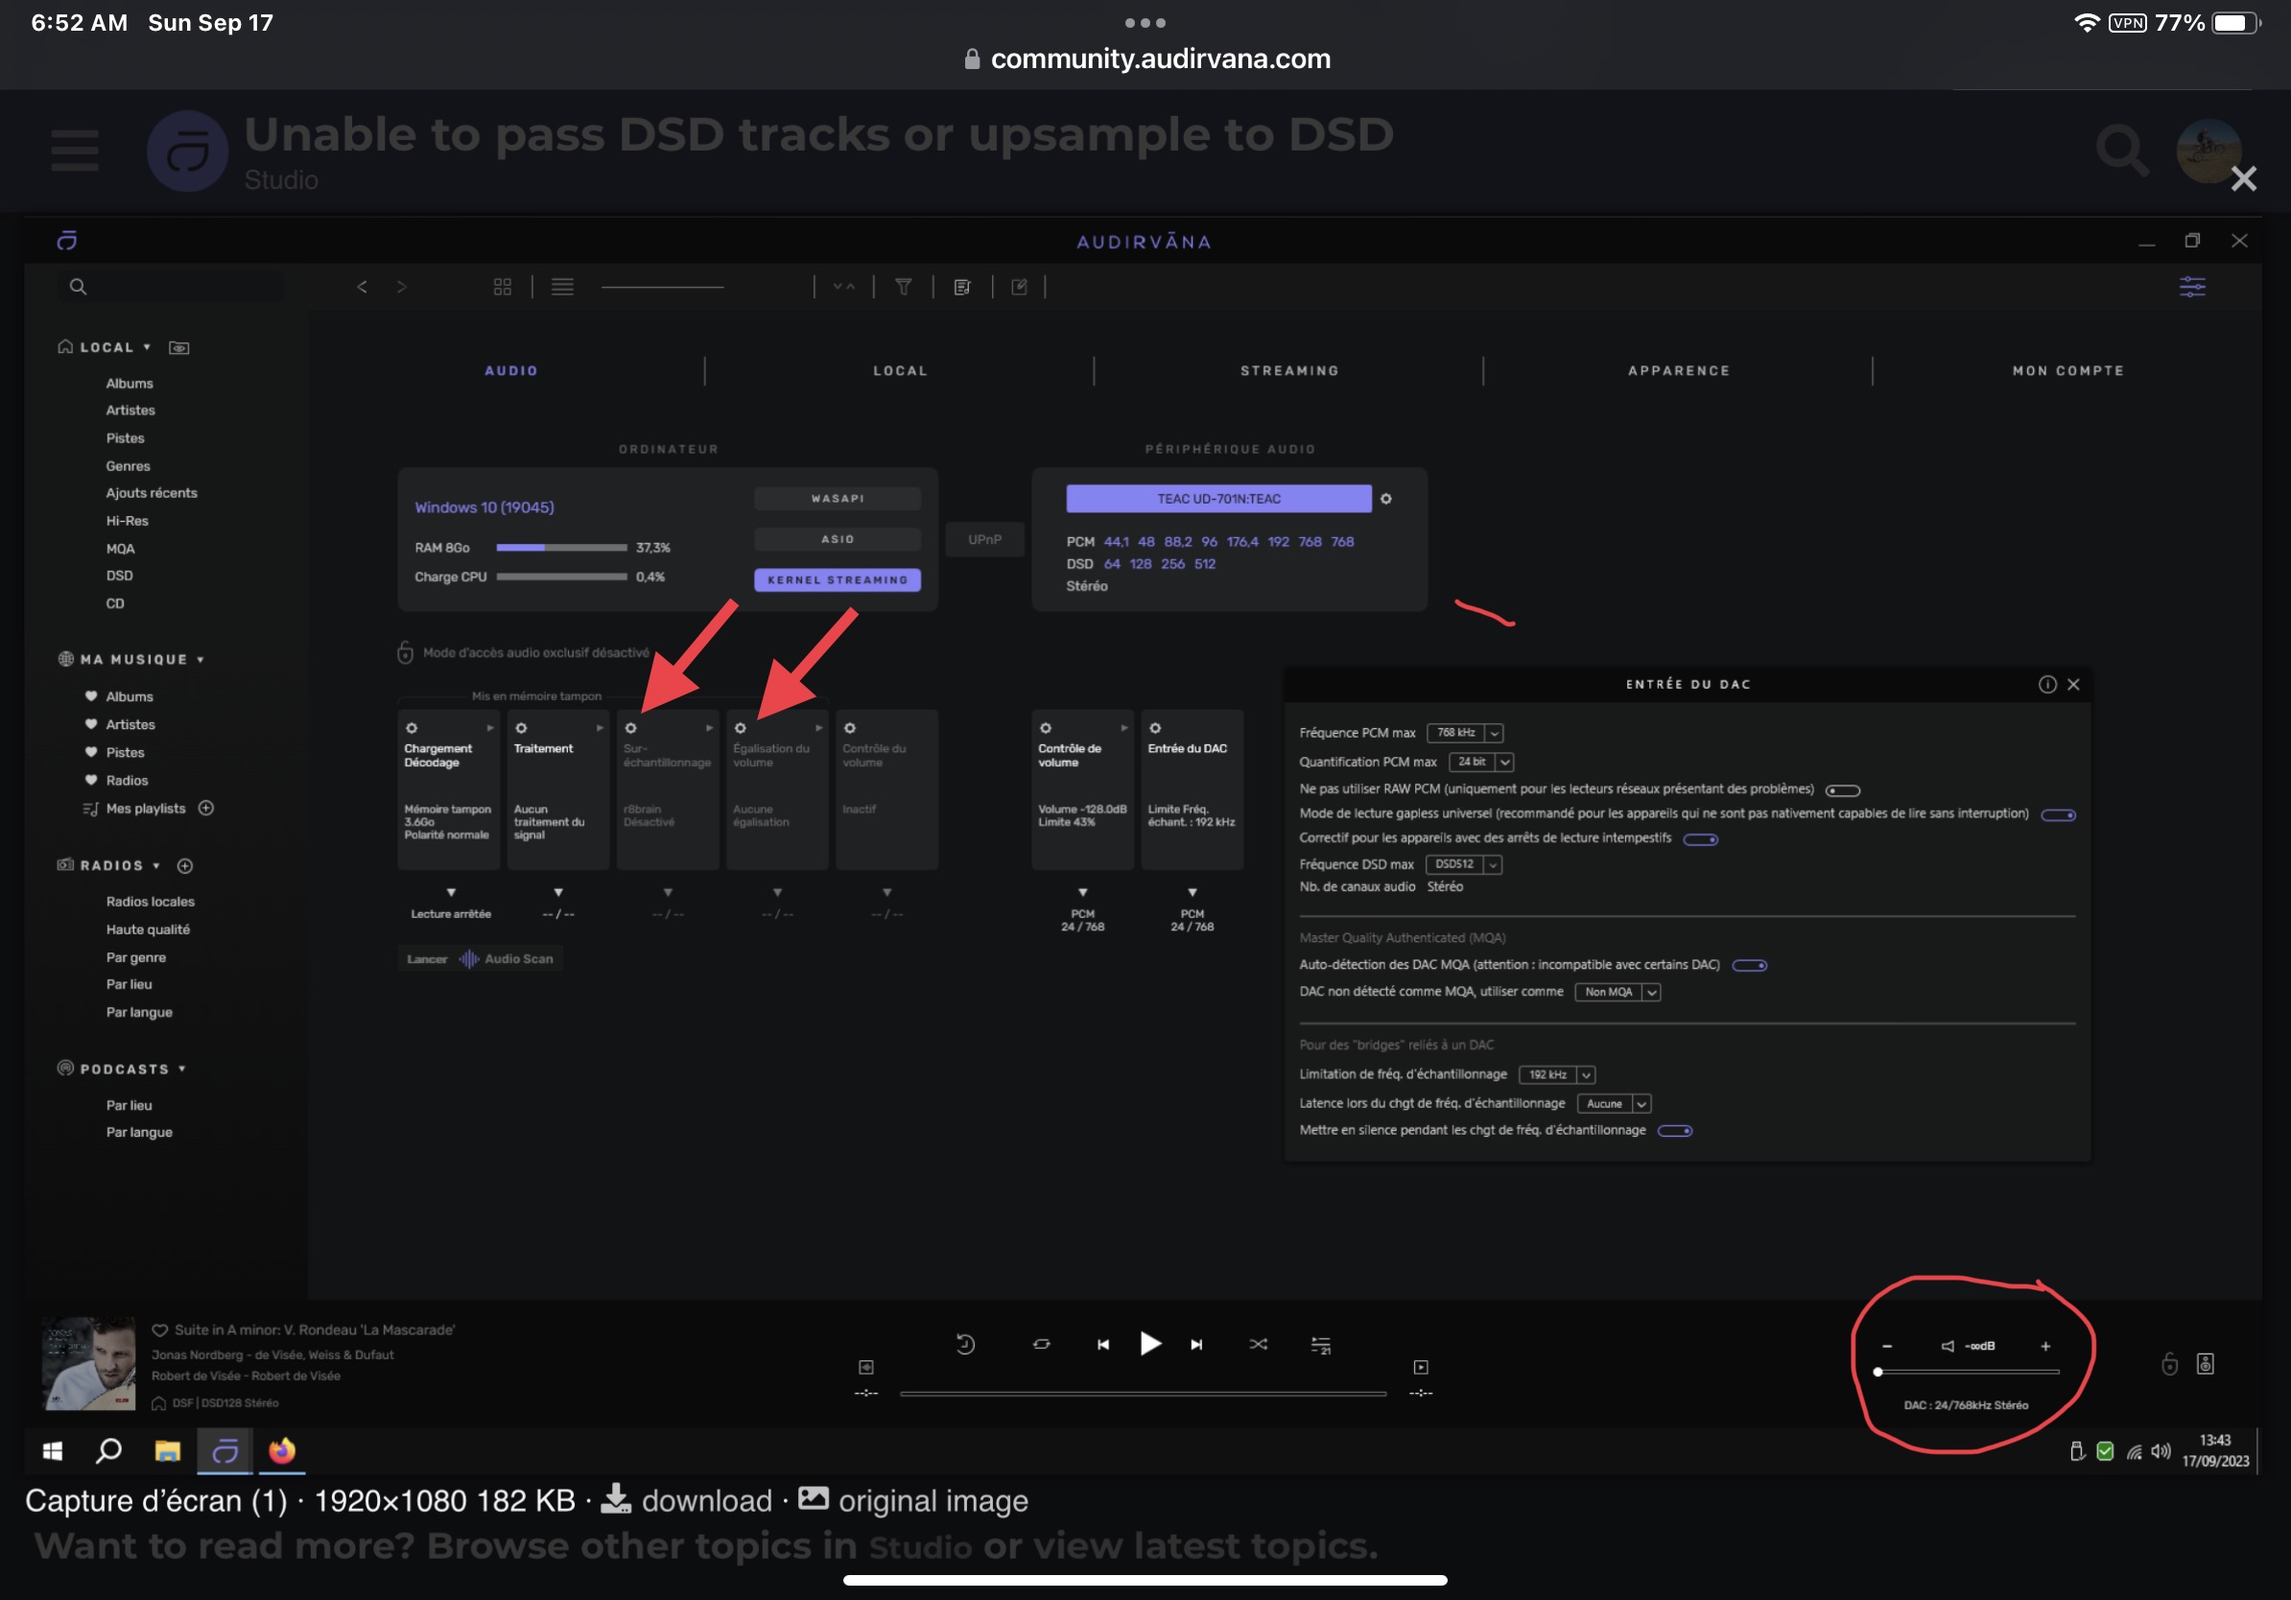The width and height of the screenshot is (2291, 1600).
Task: Click the UPnP button
Action: 984,540
